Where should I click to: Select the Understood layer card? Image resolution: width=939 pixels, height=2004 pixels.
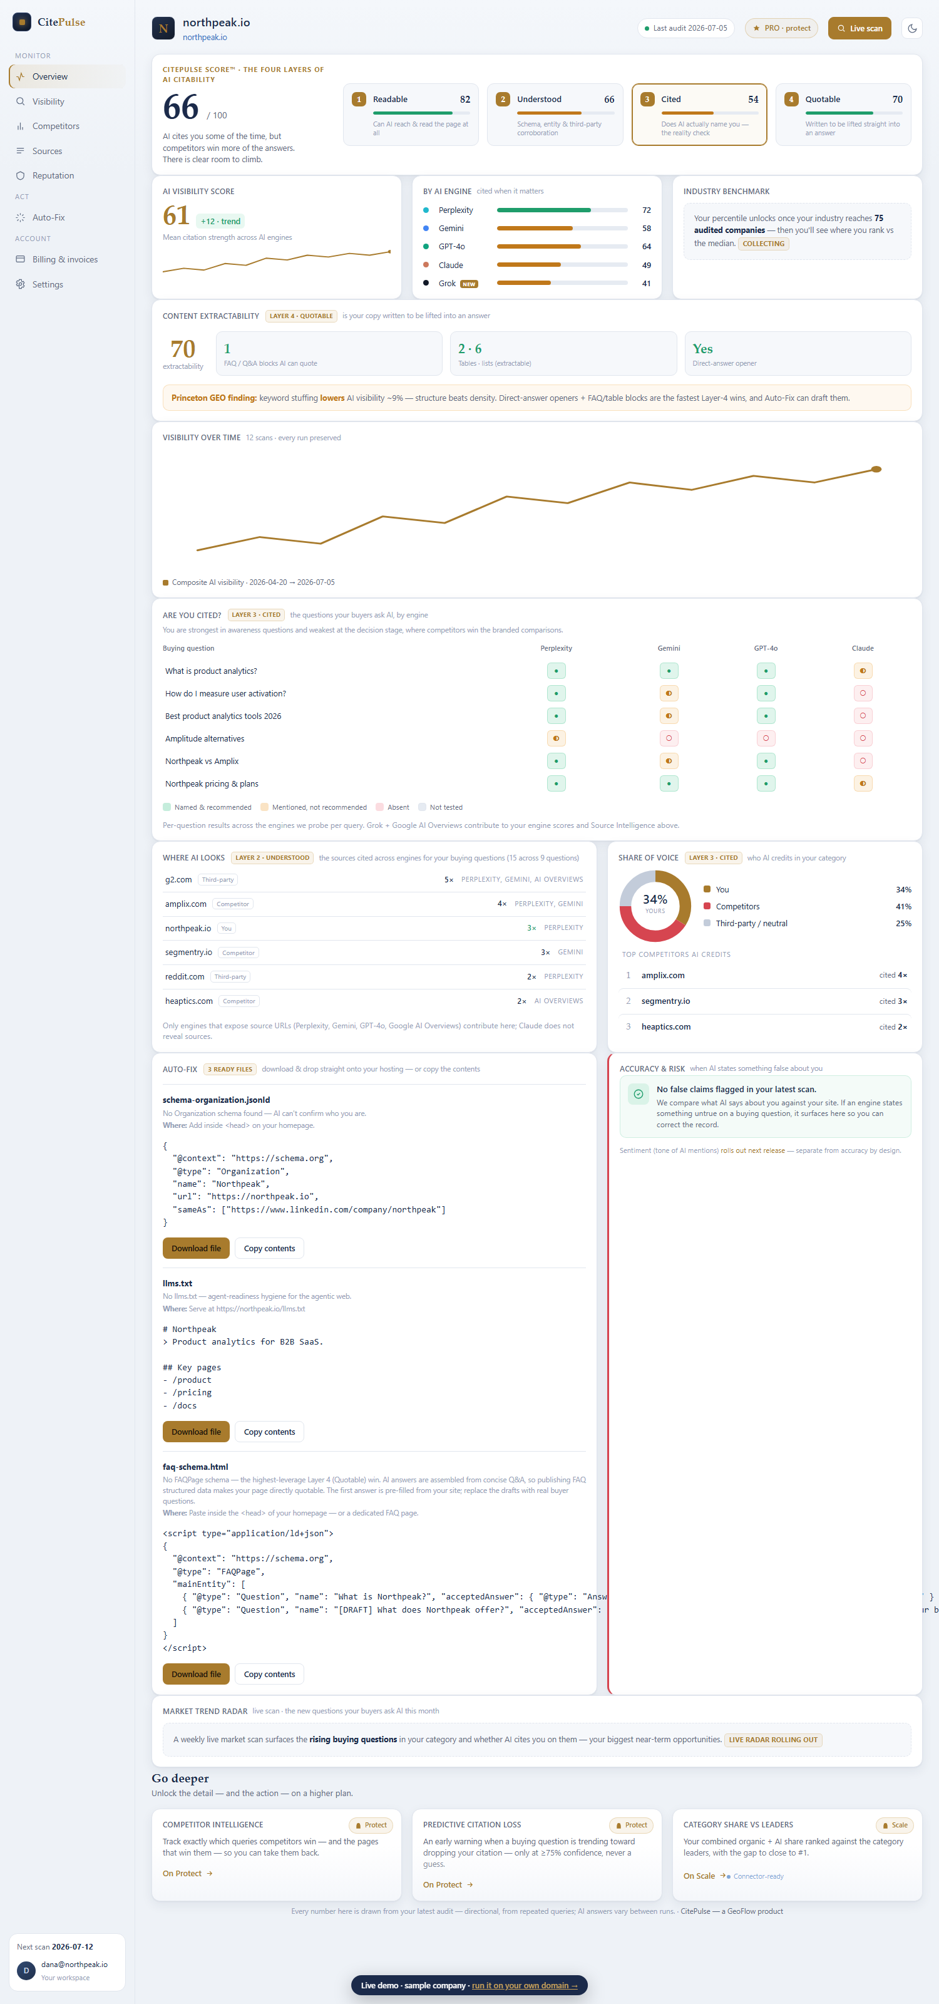(x=555, y=115)
